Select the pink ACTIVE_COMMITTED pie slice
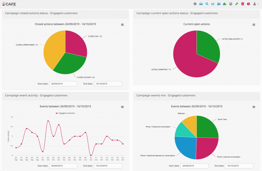Screen dimensions: 262x171 (x=189, y=62)
